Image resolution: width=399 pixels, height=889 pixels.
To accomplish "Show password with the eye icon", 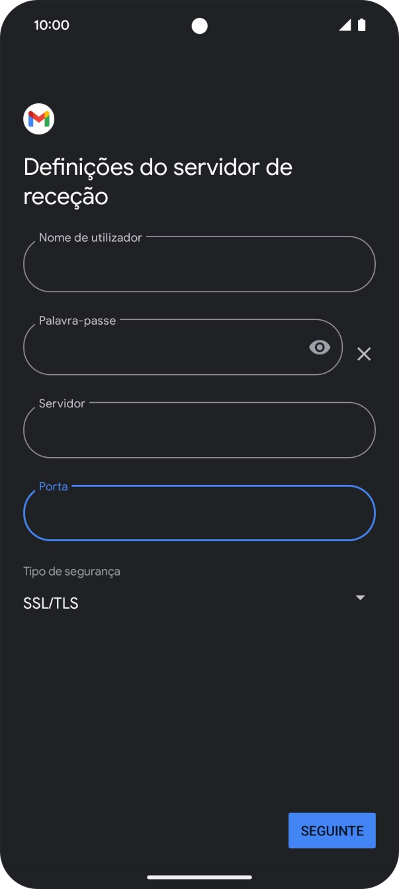I will [320, 347].
